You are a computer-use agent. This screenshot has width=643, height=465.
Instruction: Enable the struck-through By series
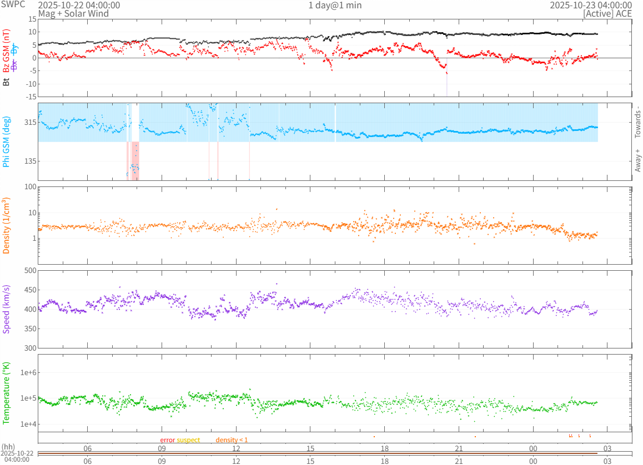coord(14,49)
